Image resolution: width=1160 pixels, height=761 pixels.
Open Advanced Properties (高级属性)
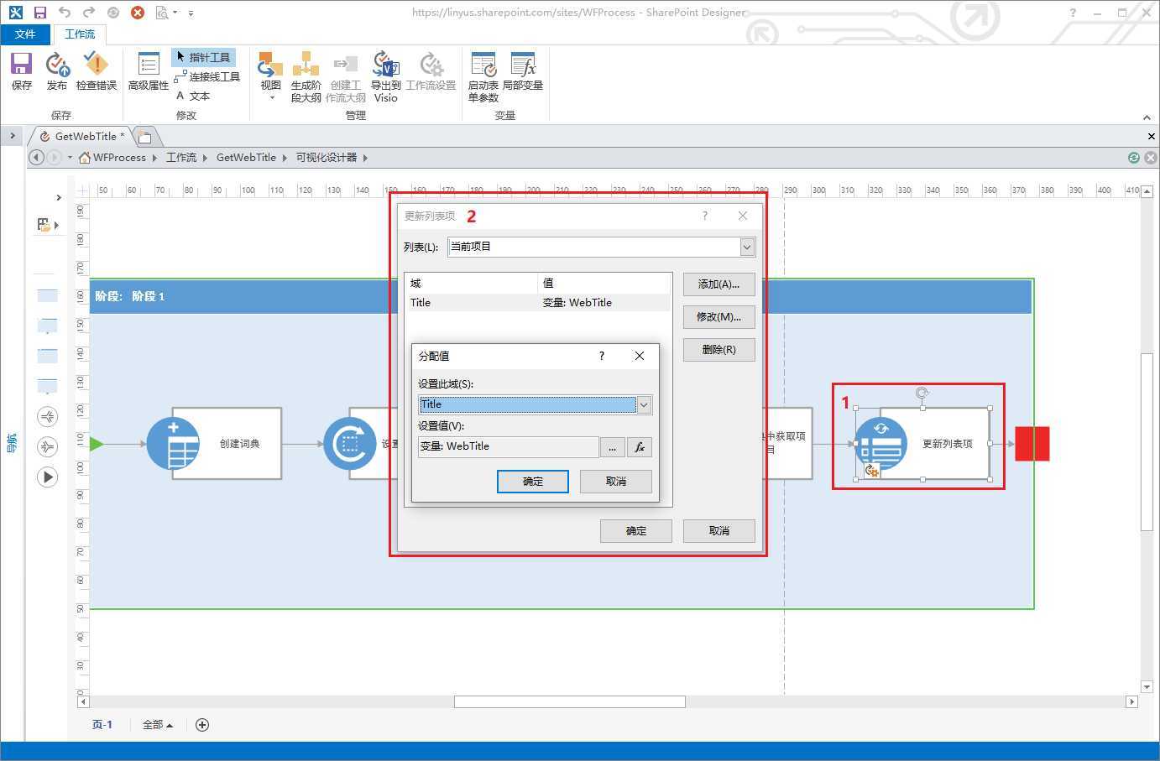[148, 70]
